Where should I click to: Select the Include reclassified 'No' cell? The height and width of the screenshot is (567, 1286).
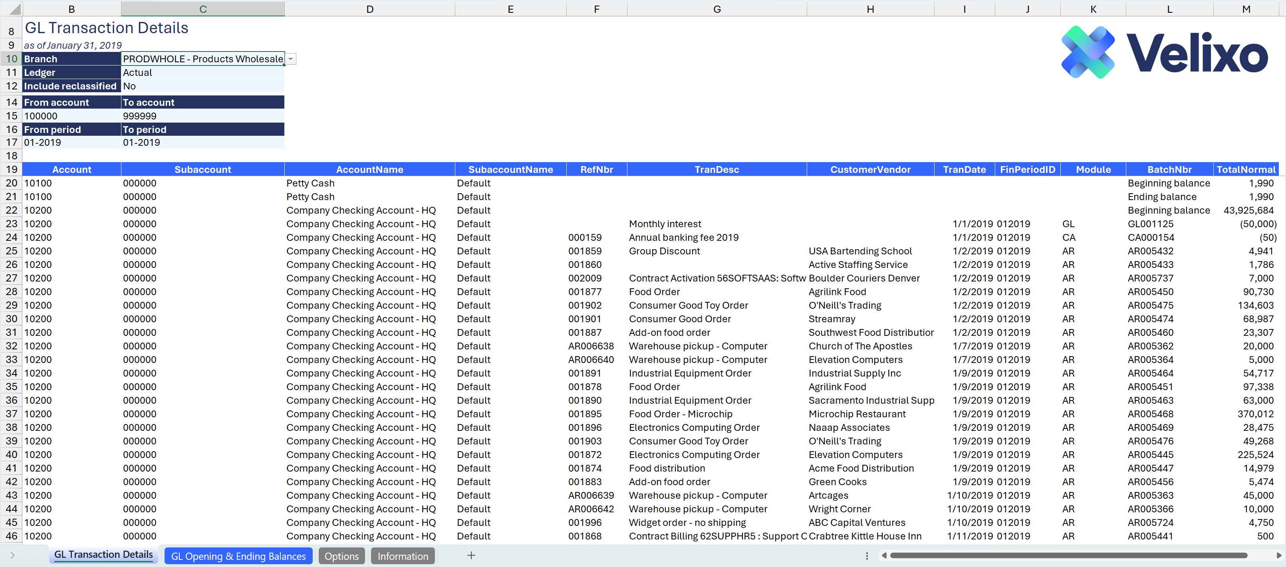[203, 86]
